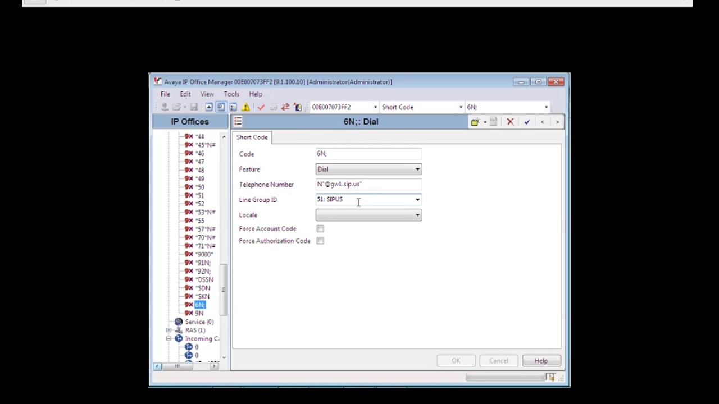This screenshot has height=404, width=719.
Task: Click the blue checkmark validate record icon
Action: click(x=527, y=122)
